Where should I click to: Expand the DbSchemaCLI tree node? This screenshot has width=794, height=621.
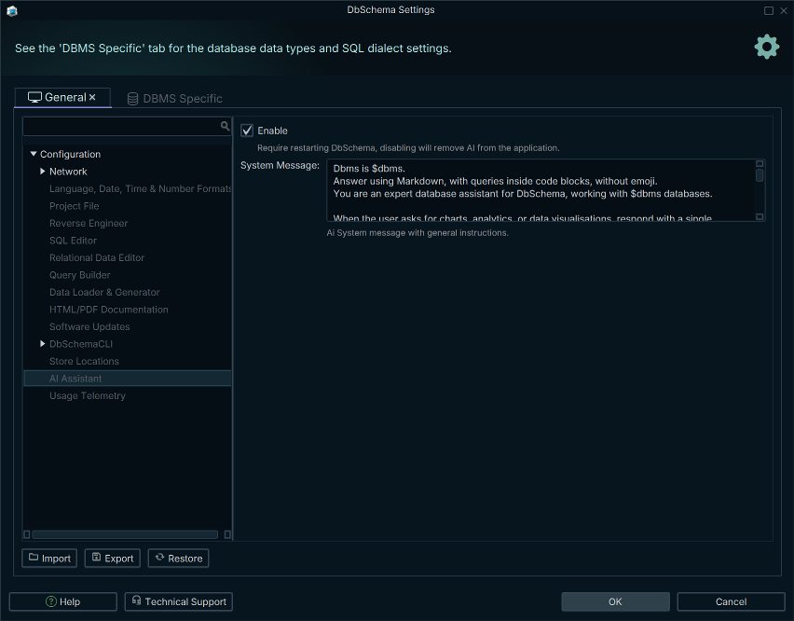point(43,344)
